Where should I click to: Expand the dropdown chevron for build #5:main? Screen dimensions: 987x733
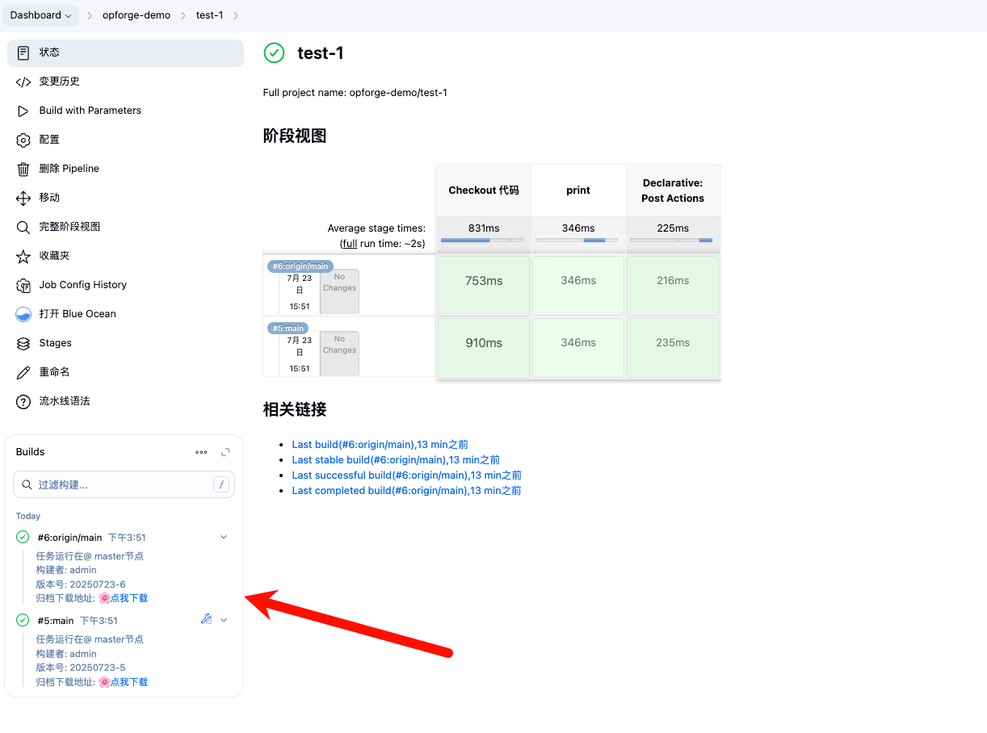[x=224, y=620]
